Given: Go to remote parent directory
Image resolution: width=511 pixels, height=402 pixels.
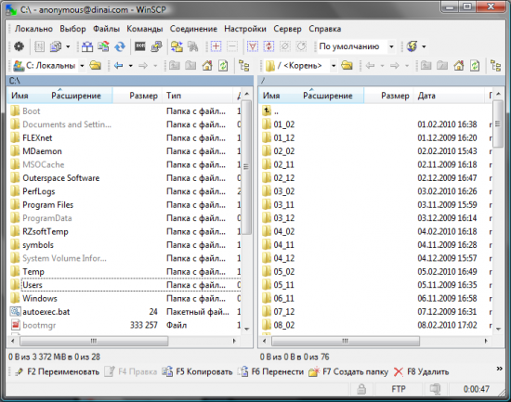Looking at the screenshot, I should [x=426, y=66].
